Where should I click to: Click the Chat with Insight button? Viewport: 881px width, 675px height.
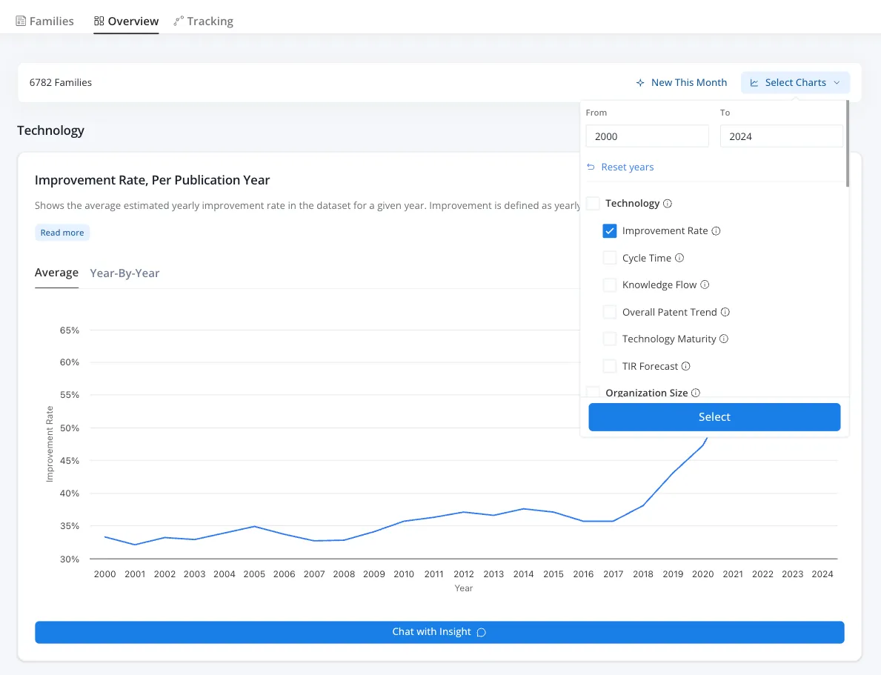point(439,632)
